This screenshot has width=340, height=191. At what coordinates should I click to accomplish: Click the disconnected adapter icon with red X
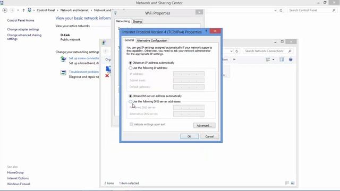(x=108, y=72)
